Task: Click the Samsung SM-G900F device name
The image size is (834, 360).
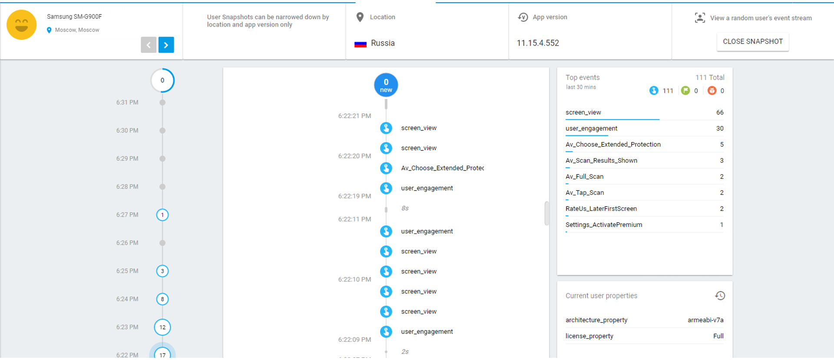Action: (x=74, y=17)
